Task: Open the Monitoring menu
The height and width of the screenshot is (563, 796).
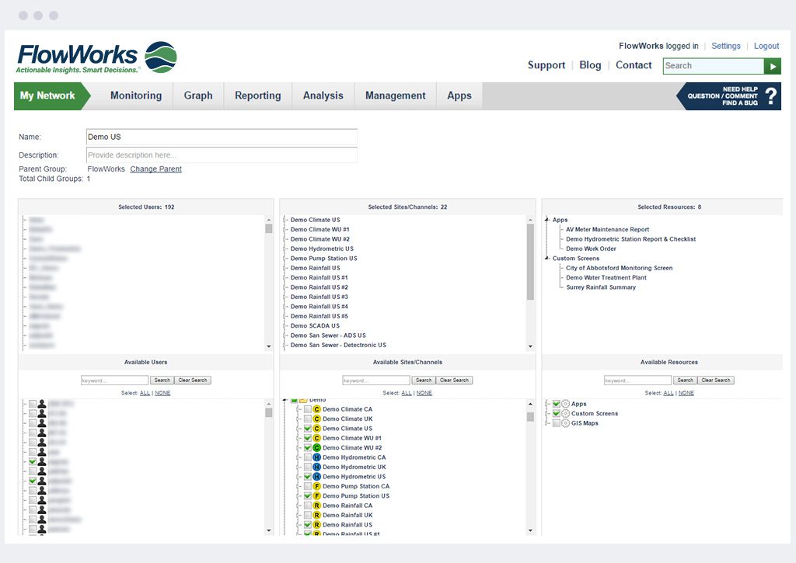Action: coord(136,96)
